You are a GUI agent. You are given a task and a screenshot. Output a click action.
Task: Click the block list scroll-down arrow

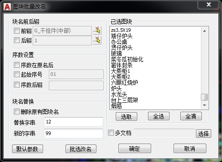205,105
